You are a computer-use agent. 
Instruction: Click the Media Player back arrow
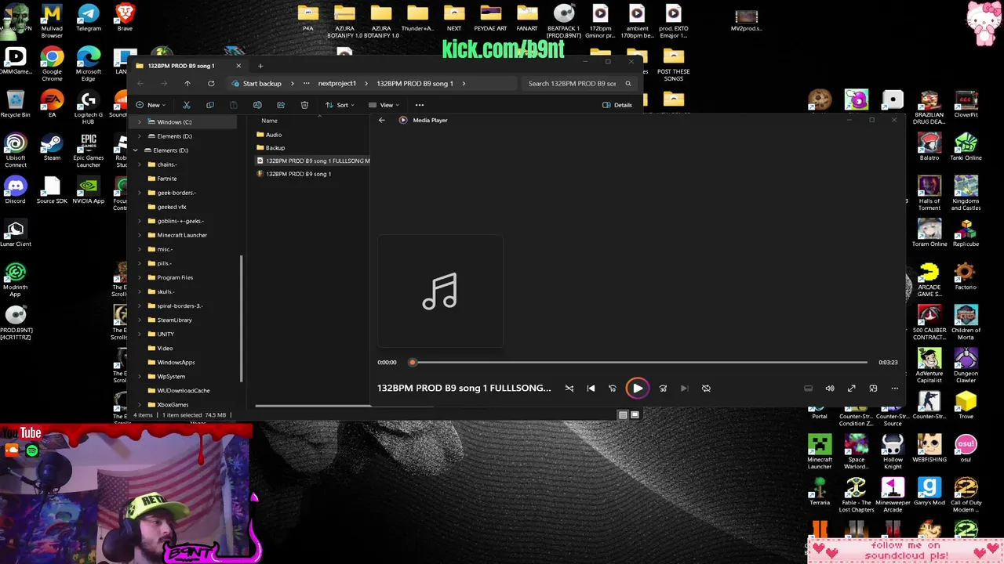(x=381, y=120)
